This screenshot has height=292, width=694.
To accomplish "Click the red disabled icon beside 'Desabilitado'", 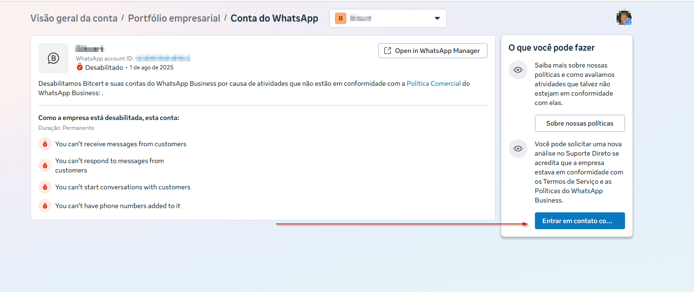I will 79,67.
